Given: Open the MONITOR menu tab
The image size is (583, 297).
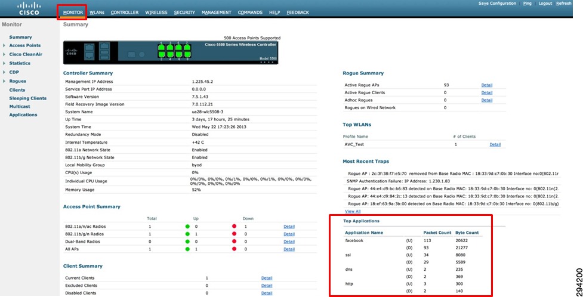Looking at the screenshot, I should point(73,13).
